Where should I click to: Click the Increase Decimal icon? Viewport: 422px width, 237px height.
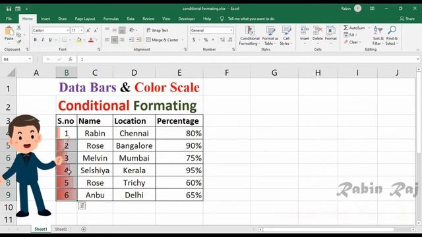click(x=222, y=40)
